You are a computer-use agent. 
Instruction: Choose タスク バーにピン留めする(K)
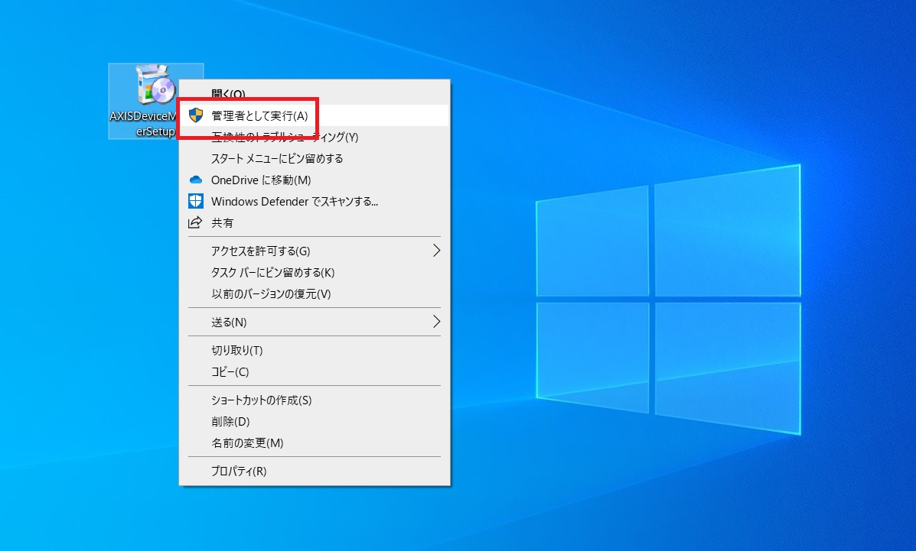(315, 273)
